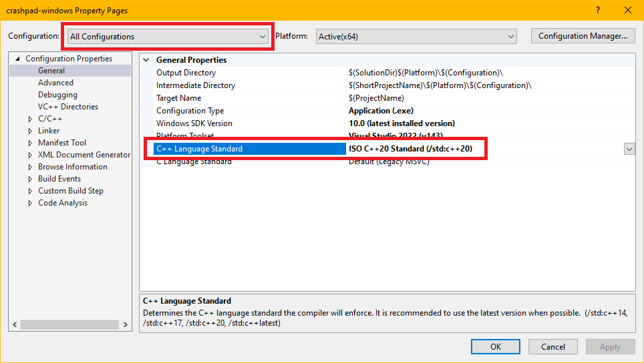Open C++ Language Standard value dropdown arrow

(x=629, y=149)
